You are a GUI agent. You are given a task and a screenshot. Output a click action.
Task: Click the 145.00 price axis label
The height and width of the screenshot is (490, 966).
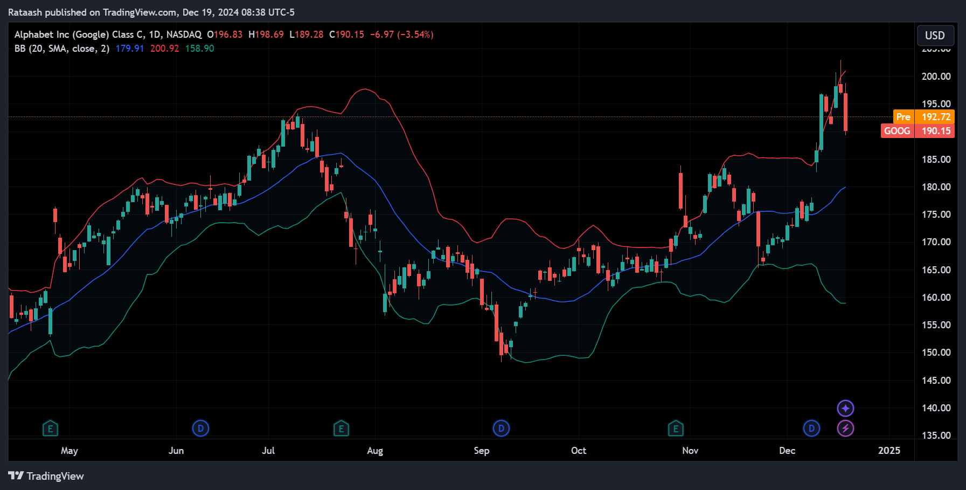point(936,381)
